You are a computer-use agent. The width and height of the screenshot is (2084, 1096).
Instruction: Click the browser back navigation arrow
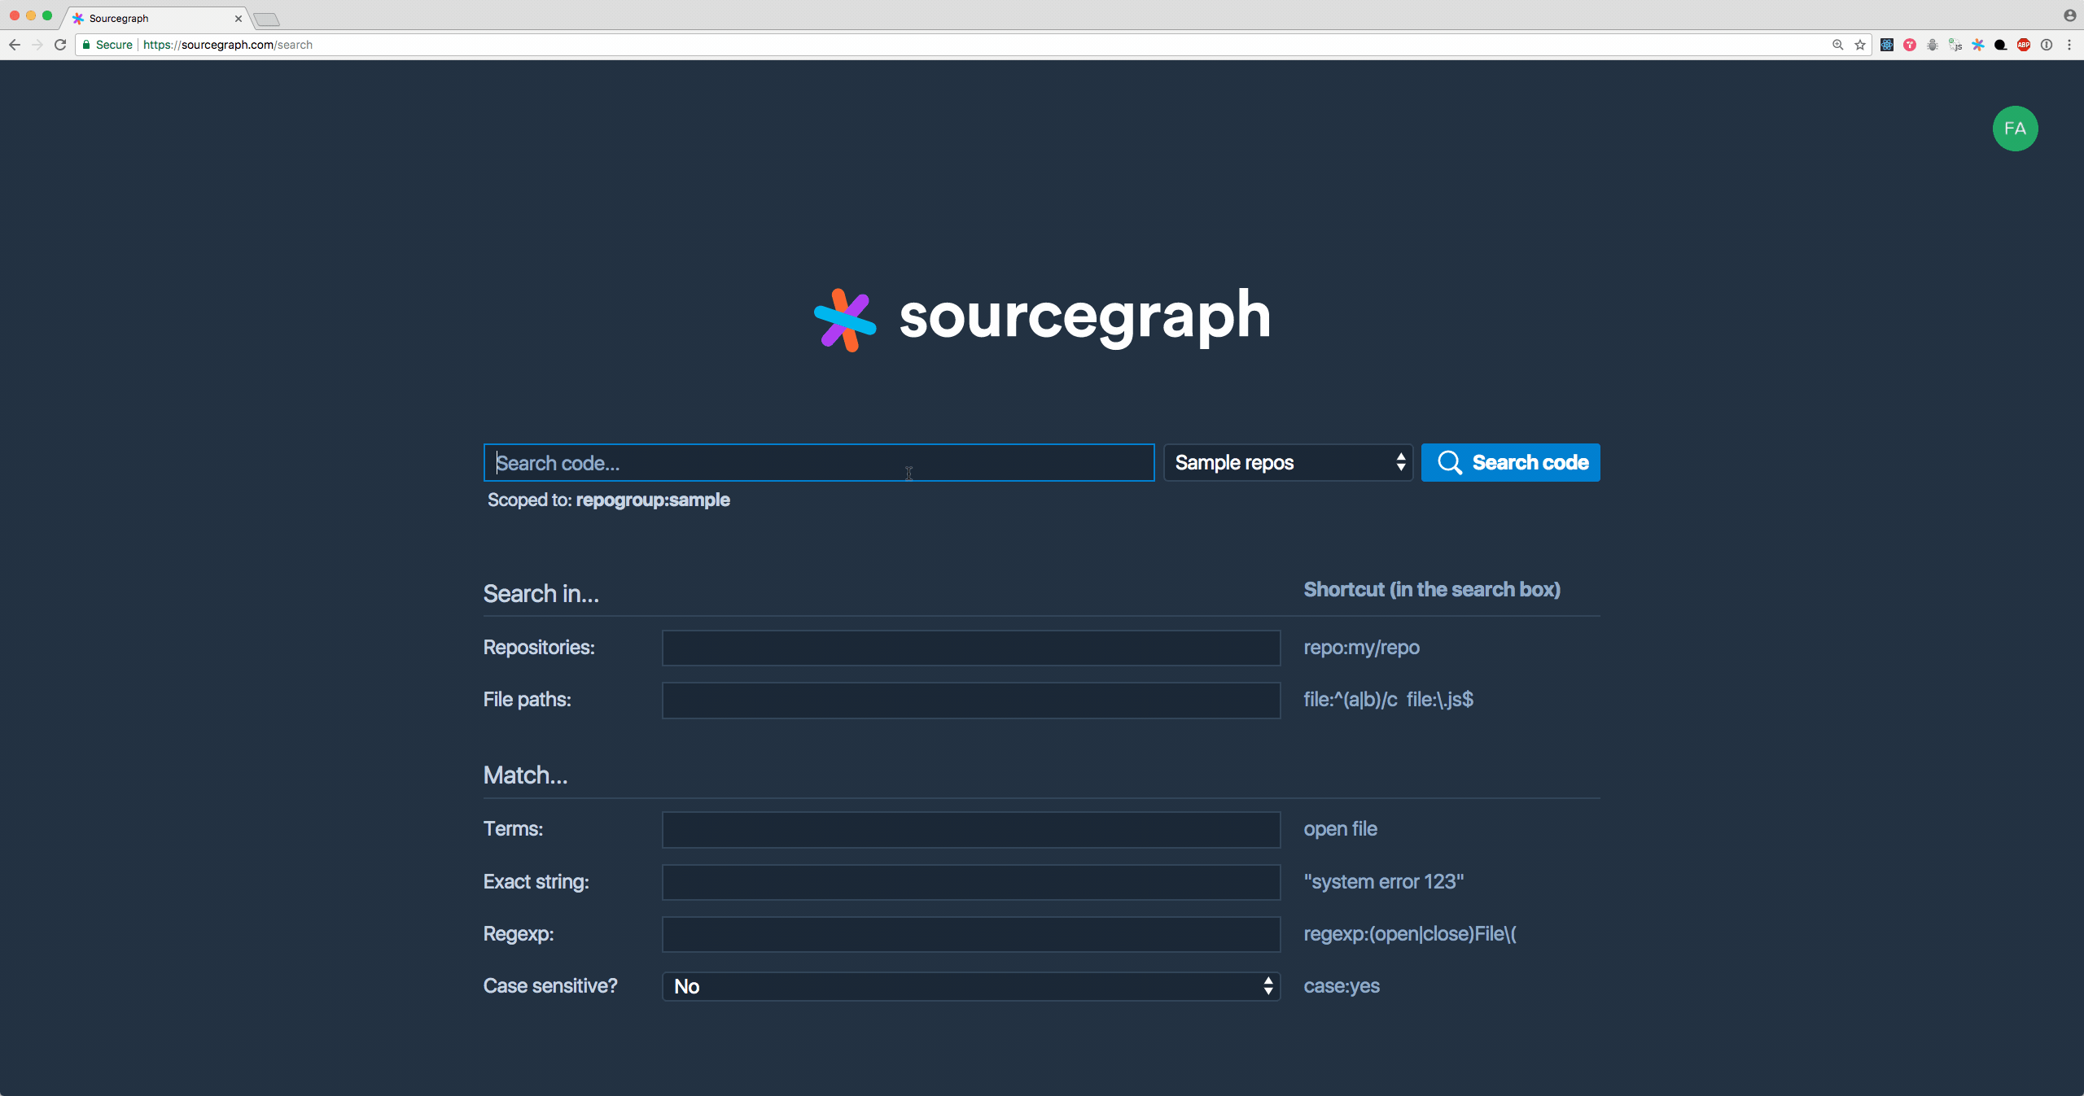click(x=15, y=45)
